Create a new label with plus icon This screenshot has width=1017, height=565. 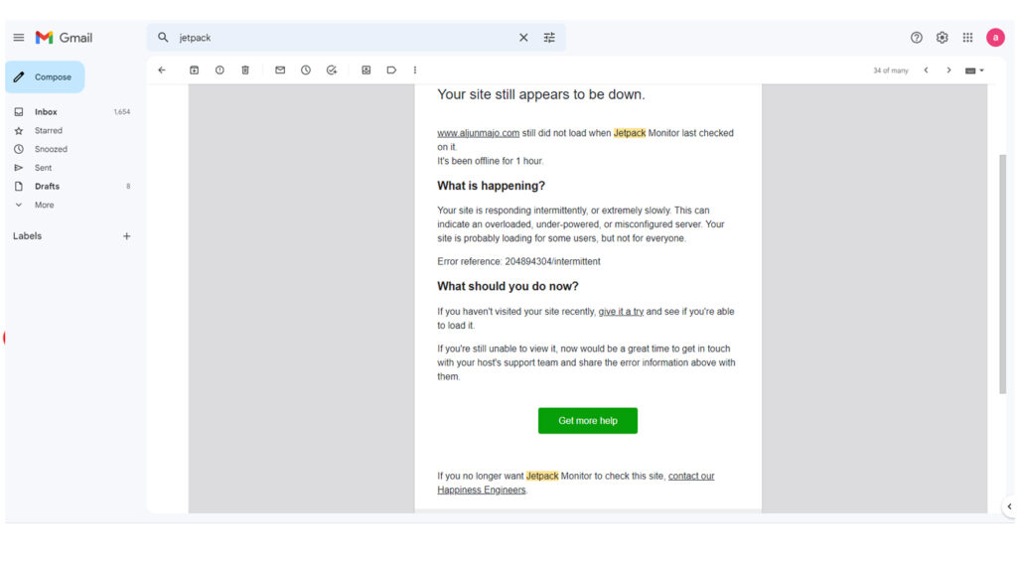[127, 236]
